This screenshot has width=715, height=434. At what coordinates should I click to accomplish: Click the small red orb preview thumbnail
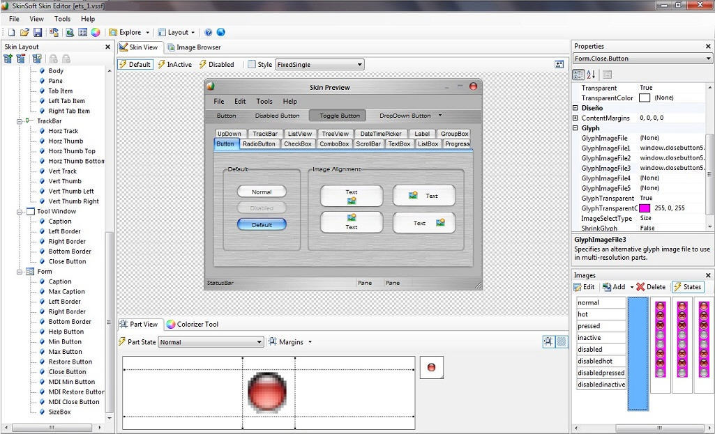pos(431,367)
